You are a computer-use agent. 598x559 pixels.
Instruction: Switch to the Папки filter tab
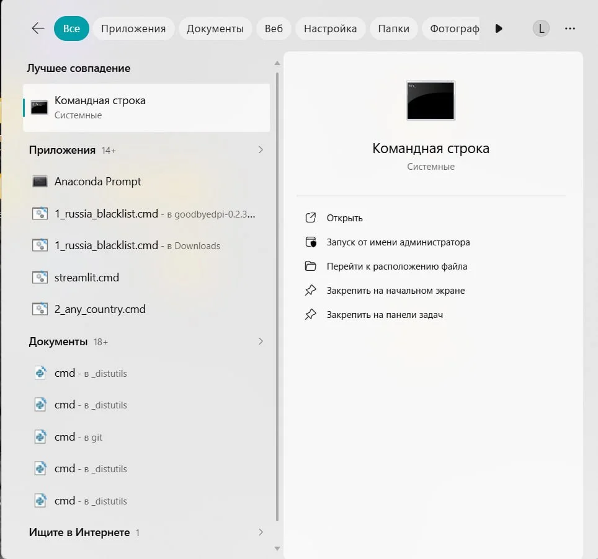pyautogui.click(x=393, y=29)
